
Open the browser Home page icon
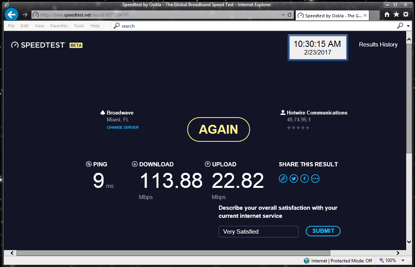click(x=387, y=15)
